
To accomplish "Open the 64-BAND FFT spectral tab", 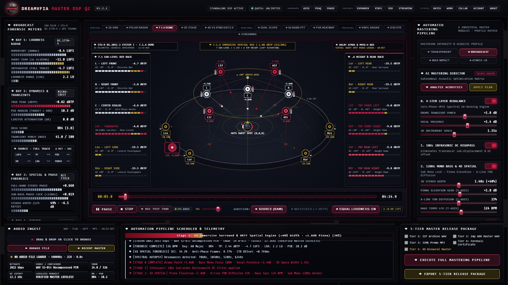I will point(295,28).
